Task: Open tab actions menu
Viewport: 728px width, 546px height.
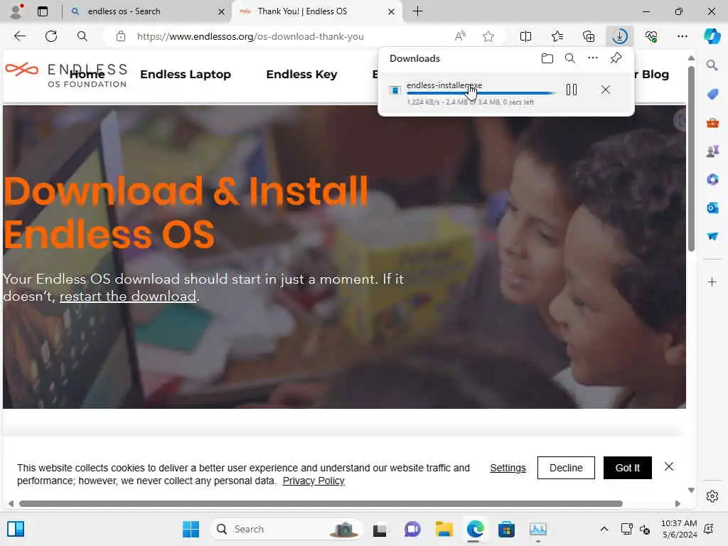Action: point(42,11)
